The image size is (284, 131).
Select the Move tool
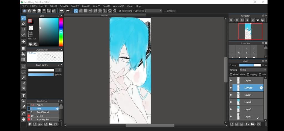[23, 42]
